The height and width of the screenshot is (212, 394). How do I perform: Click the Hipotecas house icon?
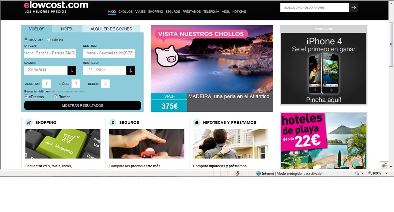coord(197,123)
